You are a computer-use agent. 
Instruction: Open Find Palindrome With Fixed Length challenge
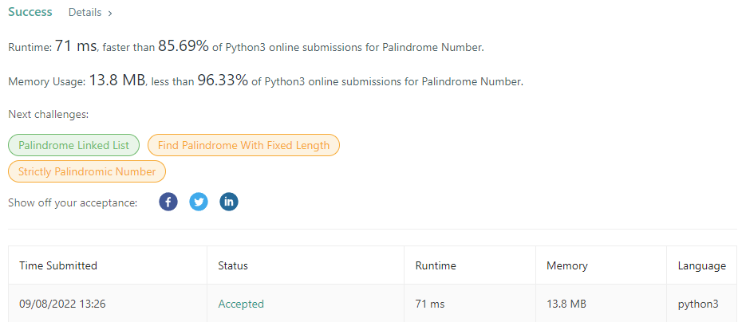coord(243,145)
